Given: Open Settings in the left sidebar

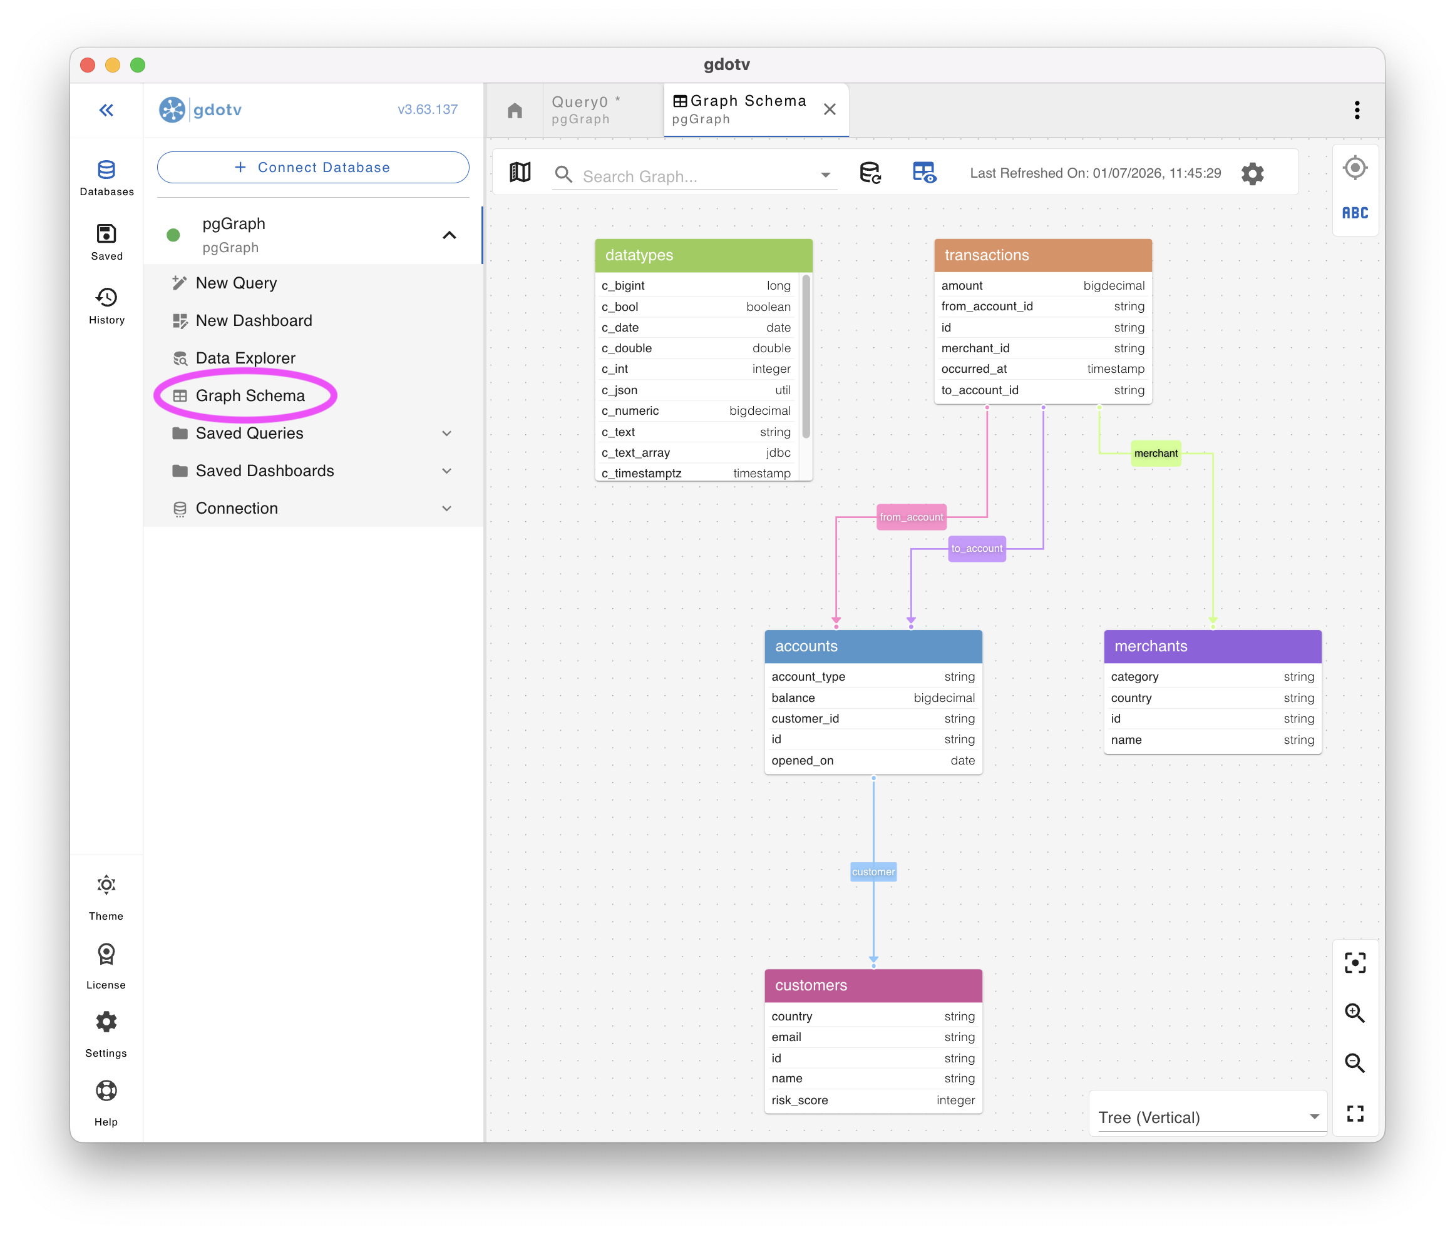Looking at the screenshot, I should 106,1034.
